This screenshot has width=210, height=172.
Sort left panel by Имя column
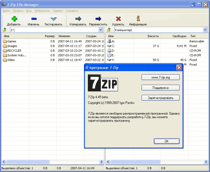15,36
